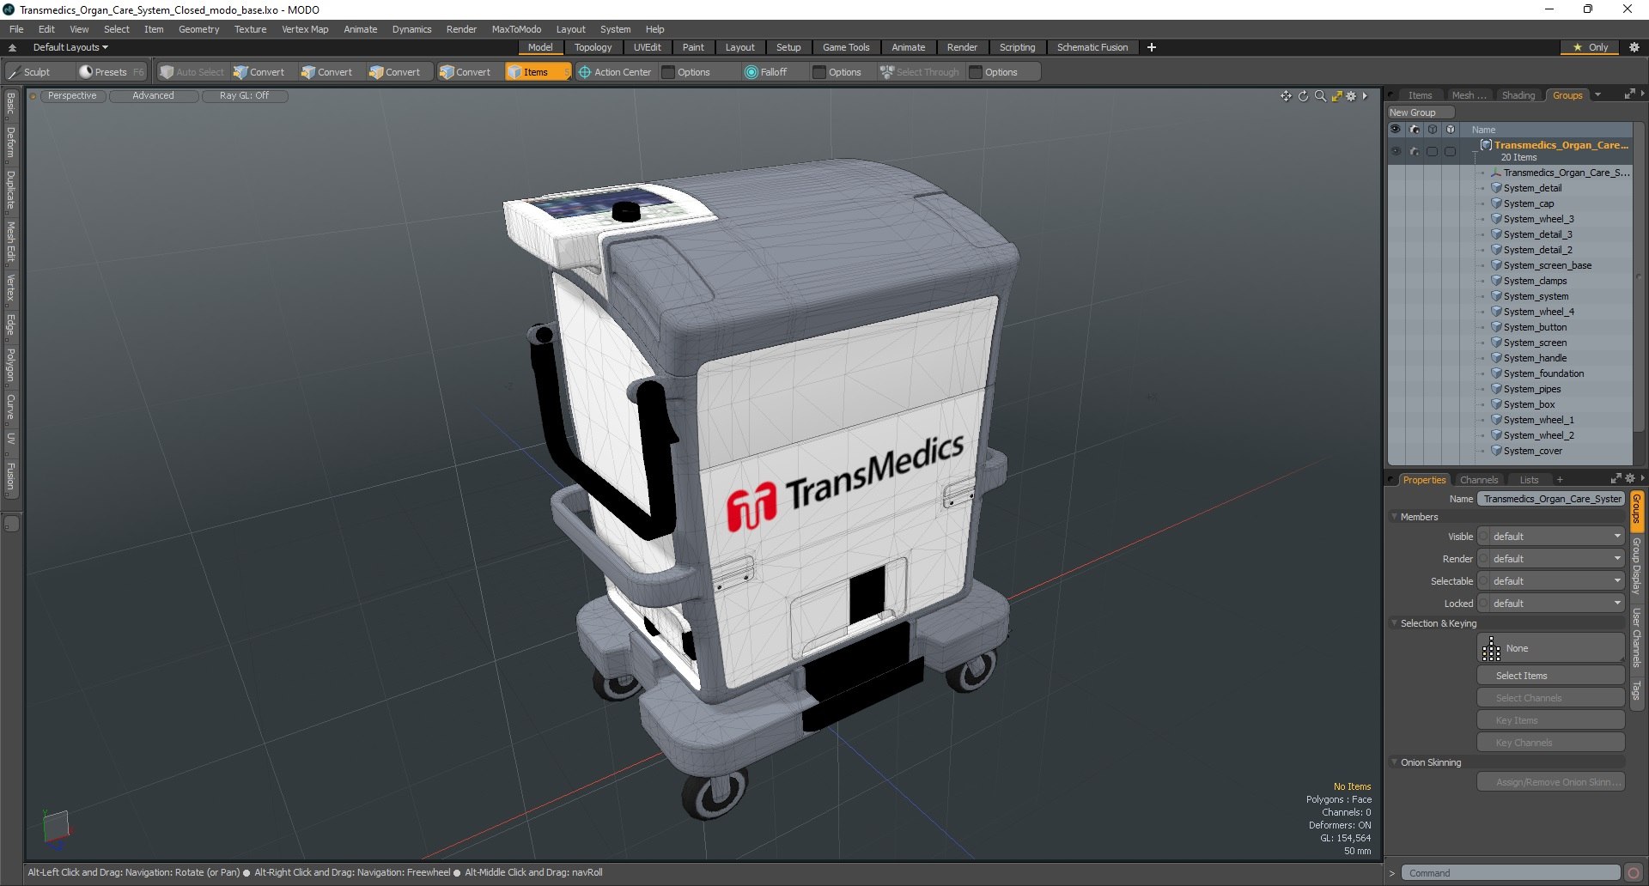Click the Items mode button
The height and width of the screenshot is (886, 1649).
click(x=538, y=72)
